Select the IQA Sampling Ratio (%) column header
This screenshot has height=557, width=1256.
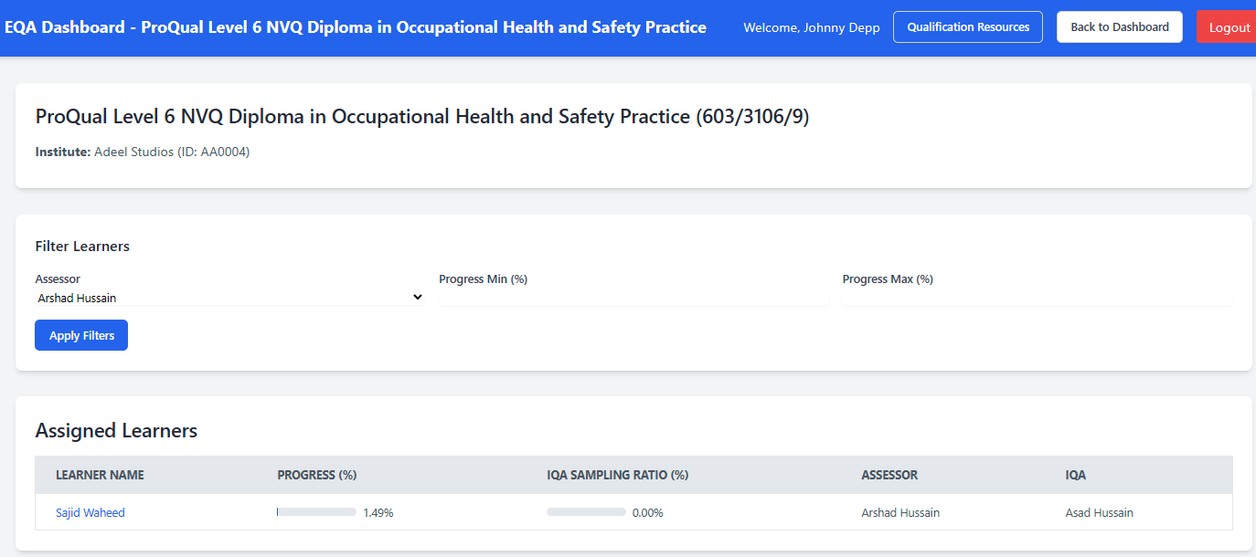[x=617, y=475]
